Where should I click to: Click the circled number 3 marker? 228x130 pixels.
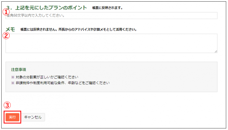point(7,105)
